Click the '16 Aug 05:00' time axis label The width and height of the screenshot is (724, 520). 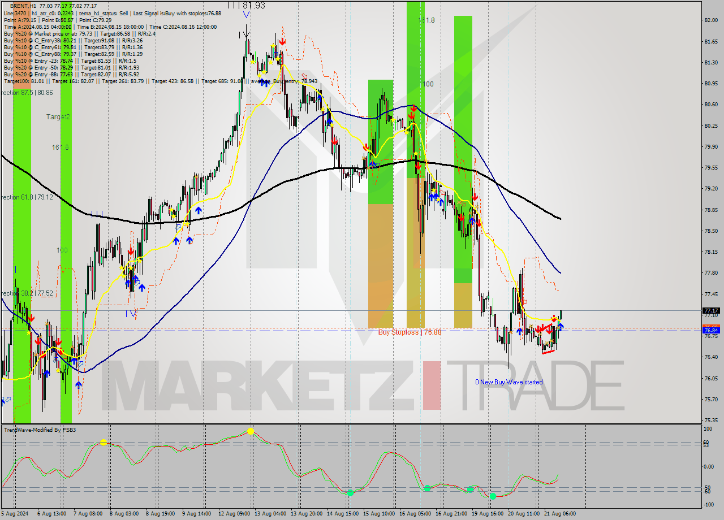(416, 514)
